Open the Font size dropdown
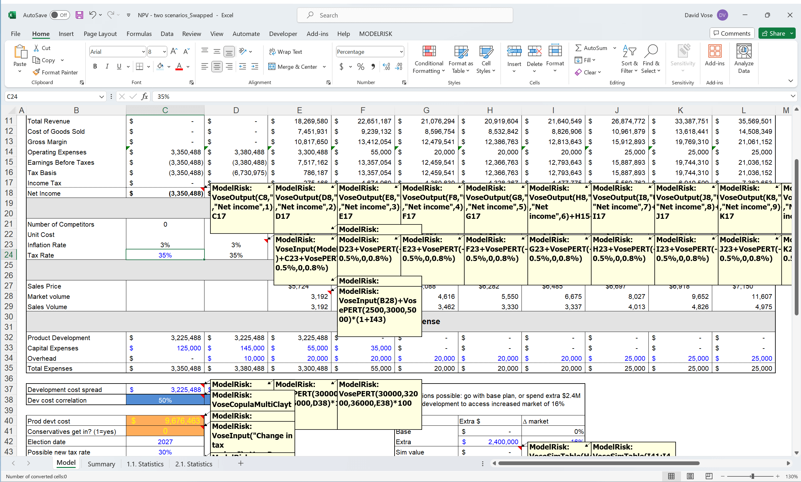The width and height of the screenshot is (801, 482). [164, 51]
